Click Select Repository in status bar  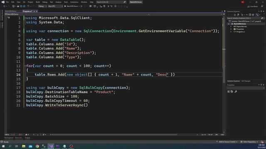tap(249, 142)
